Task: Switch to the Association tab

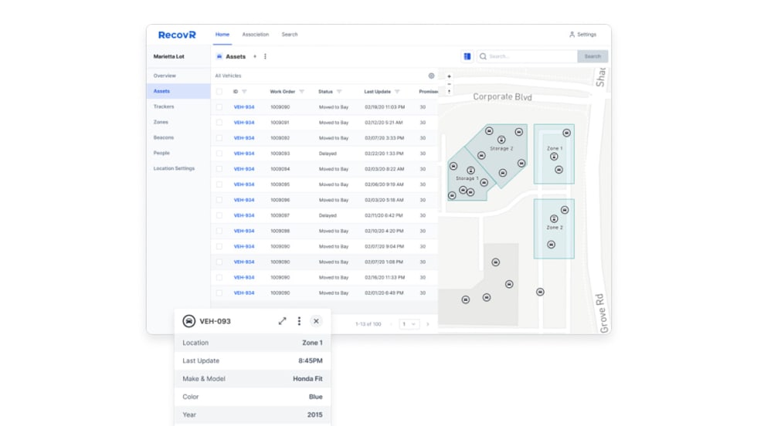Action: 255,35
